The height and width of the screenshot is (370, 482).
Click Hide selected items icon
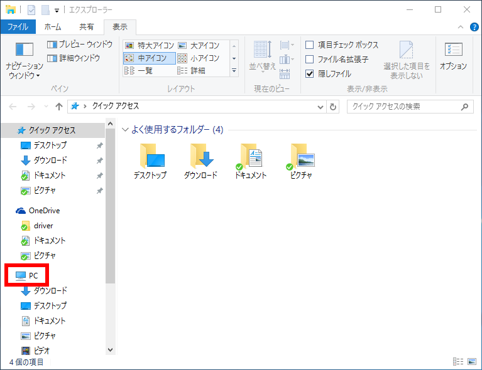[407, 60]
